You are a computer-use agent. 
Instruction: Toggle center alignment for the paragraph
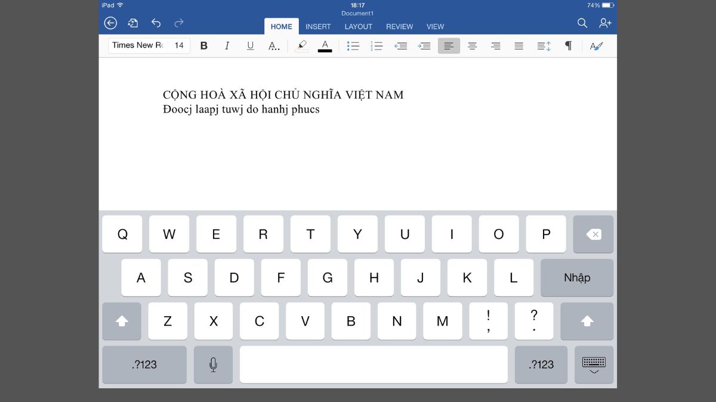[x=472, y=45]
